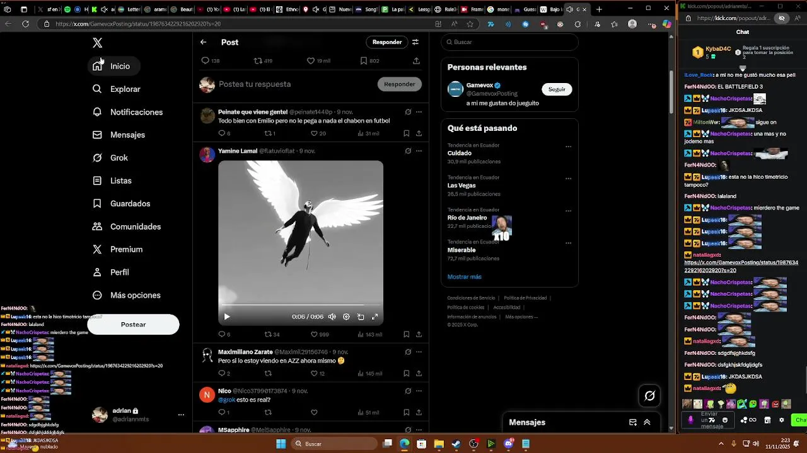
Task: Open the video settings gear
Action: coord(346,317)
